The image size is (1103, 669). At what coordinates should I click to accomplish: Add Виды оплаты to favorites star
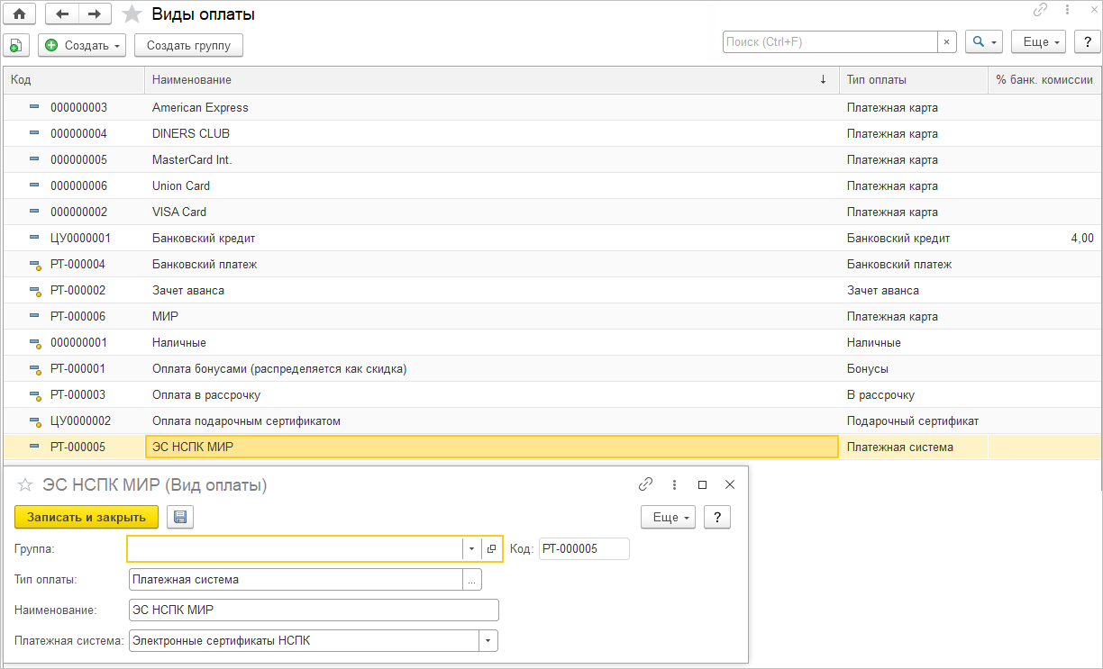[132, 14]
